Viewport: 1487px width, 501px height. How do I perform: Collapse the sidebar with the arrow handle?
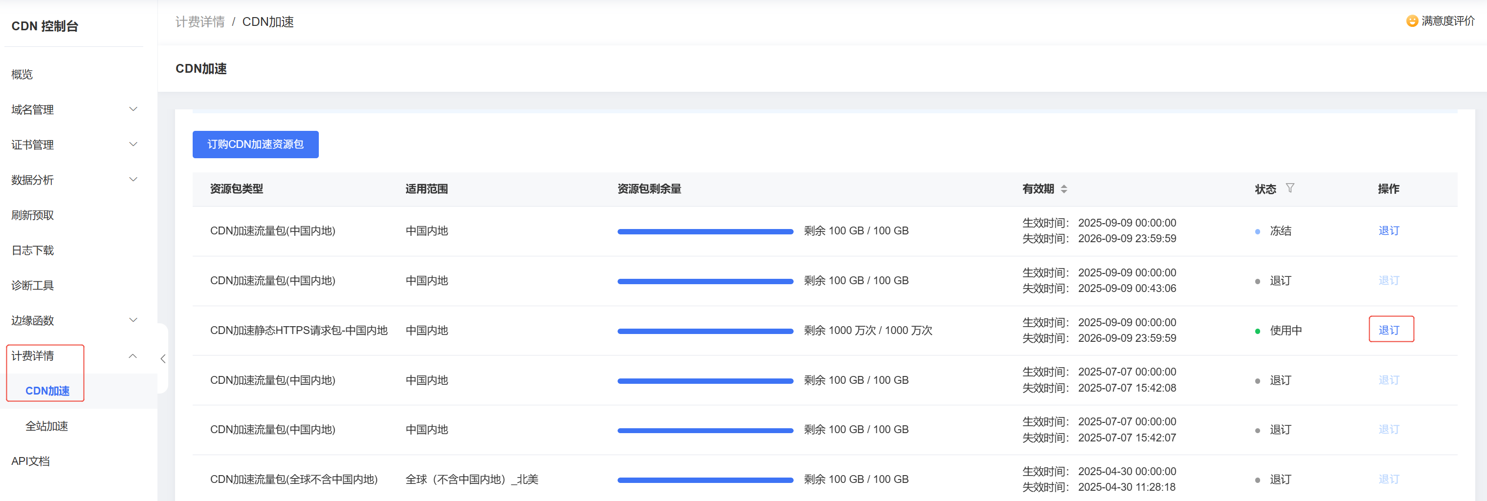coord(163,358)
